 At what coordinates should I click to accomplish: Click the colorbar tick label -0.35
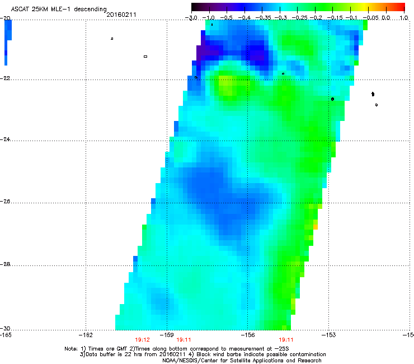(x=264, y=18)
